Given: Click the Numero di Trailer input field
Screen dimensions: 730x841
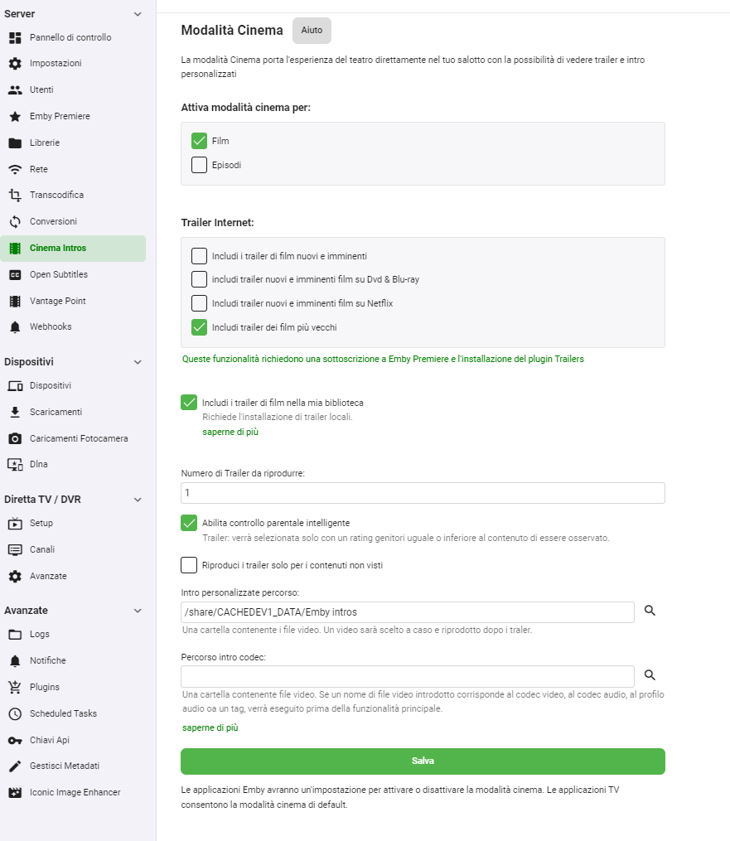Looking at the screenshot, I should pos(423,493).
